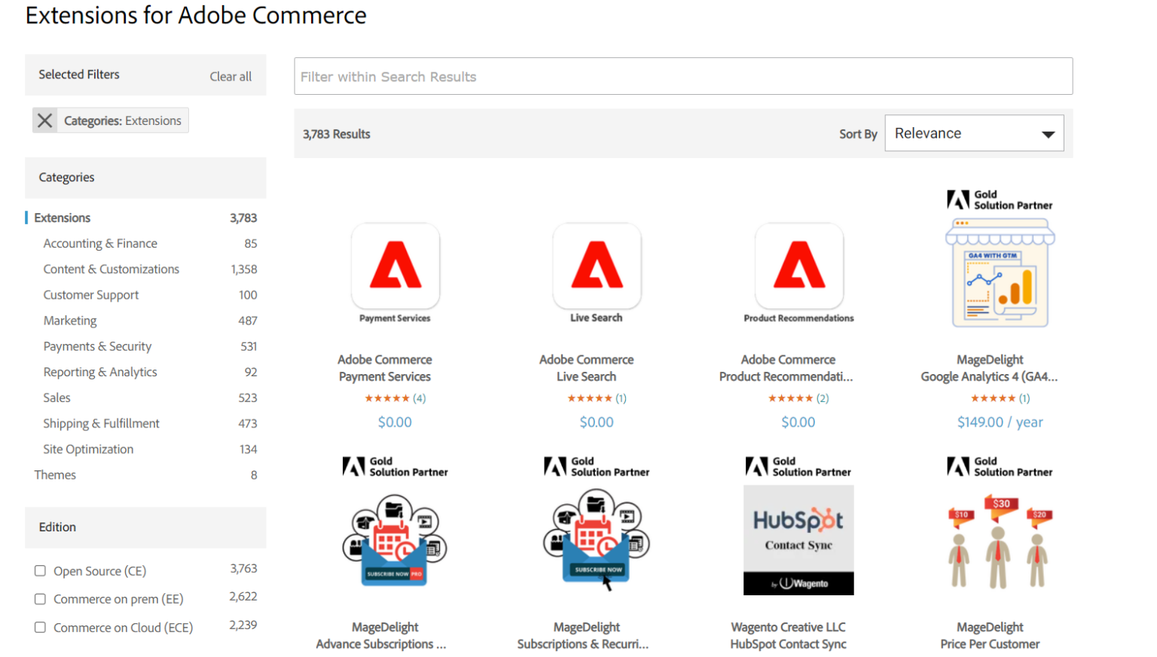Image resolution: width=1157 pixels, height=657 pixels.
Task: Enable the Open Source (CE) filter
Action: click(40, 570)
